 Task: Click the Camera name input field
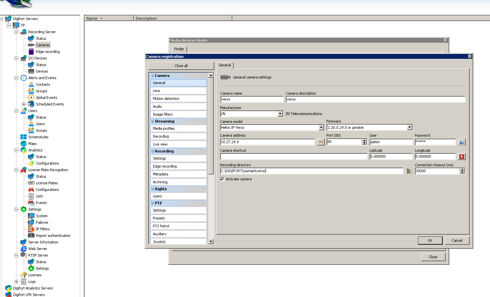[252, 99]
